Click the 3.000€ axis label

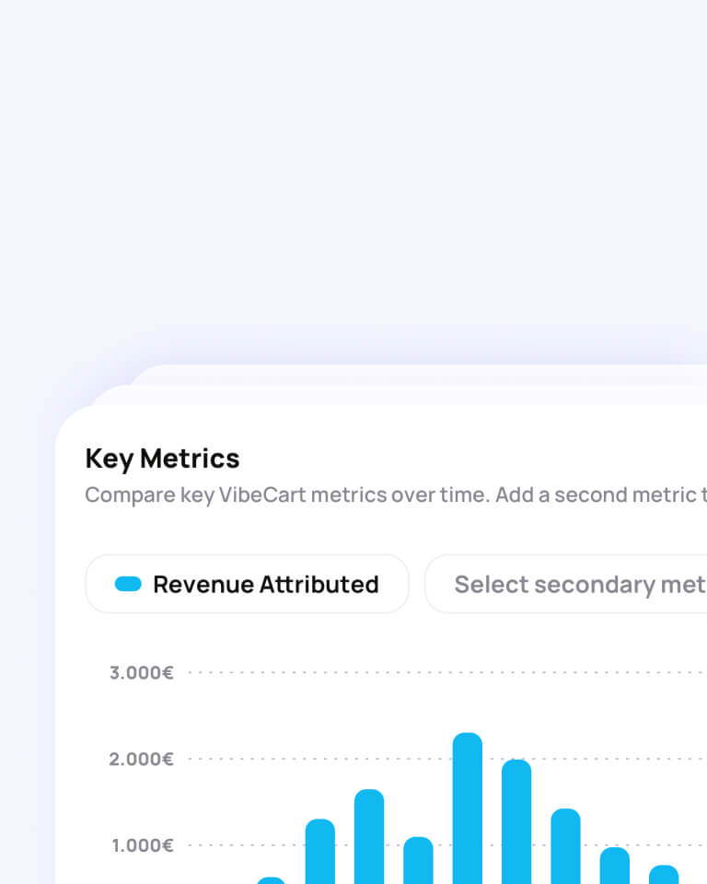(140, 672)
